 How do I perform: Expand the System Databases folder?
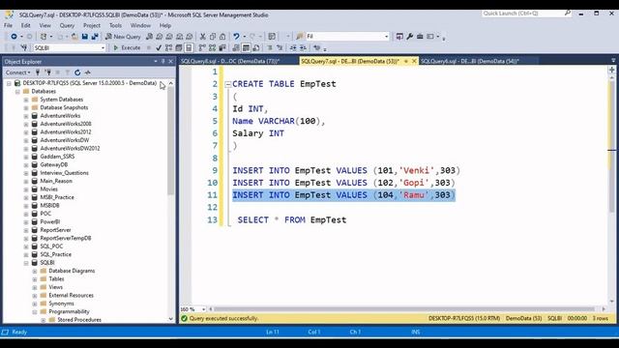[x=26, y=100]
